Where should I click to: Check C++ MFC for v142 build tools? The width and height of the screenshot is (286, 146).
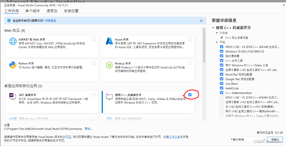pyautogui.click(x=221, y=102)
